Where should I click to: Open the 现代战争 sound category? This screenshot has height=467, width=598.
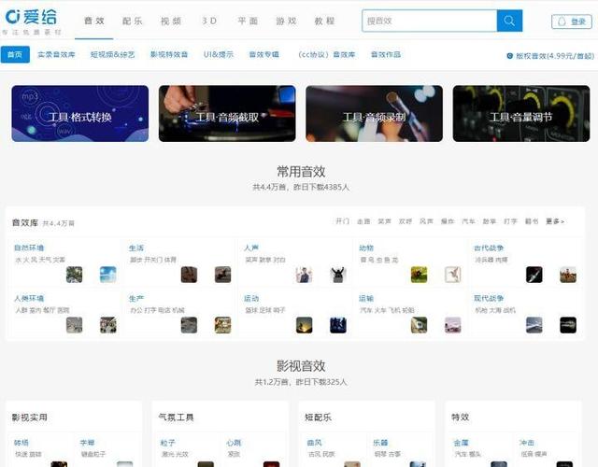[489, 299]
